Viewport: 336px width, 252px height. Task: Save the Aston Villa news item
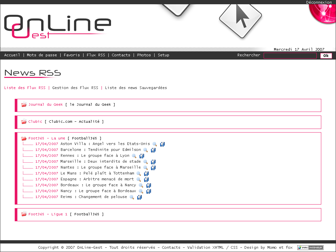click(x=162, y=144)
